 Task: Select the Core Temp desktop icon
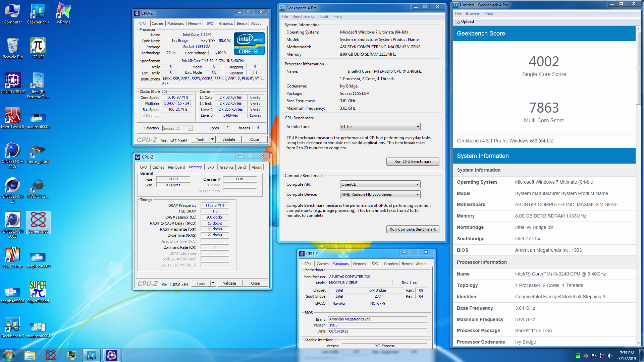[x=13, y=258]
